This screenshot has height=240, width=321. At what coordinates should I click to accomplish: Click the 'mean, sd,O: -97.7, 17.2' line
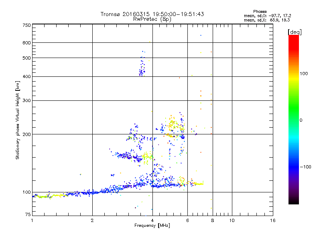(267, 16)
